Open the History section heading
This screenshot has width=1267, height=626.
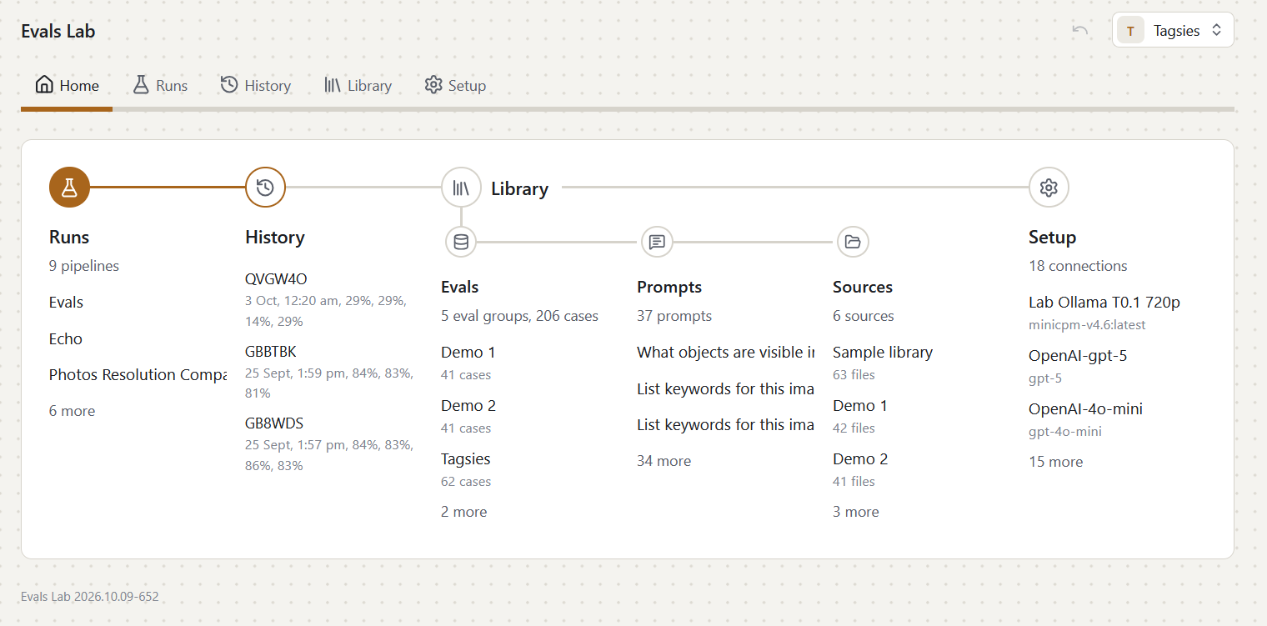click(275, 238)
